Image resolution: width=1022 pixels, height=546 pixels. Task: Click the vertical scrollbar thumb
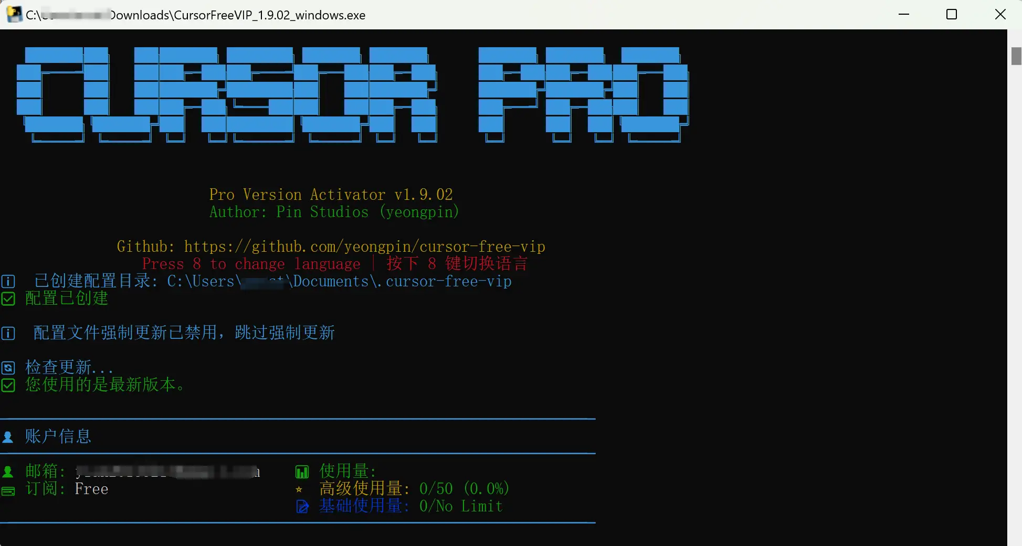pyautogui.click(x=1016, y=56)
